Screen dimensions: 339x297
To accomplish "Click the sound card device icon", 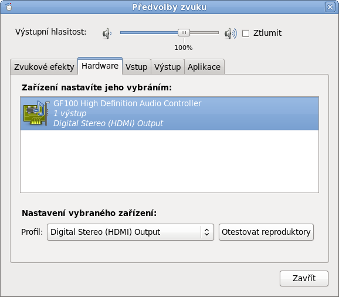I will point(36,113).
